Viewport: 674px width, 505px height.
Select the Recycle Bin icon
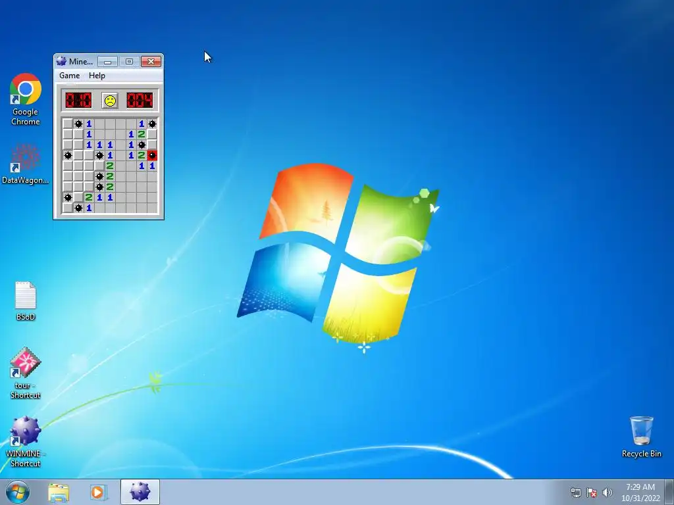click(x=641, y=437)
